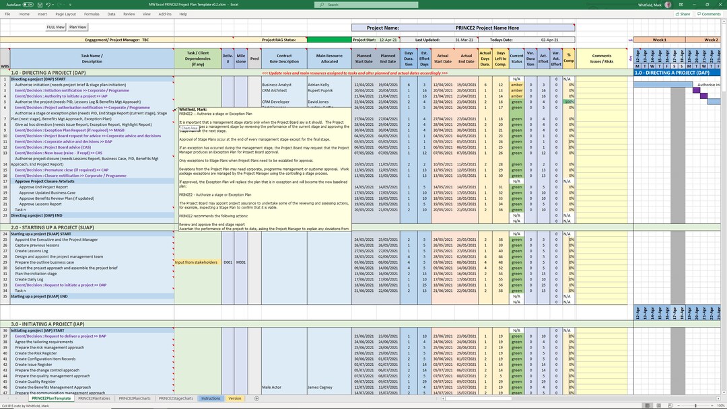The width and height of the screenshot is (727, 409).
Task: Open the Customize Quick Access Toolbar dropdown
Action: pyautogui.click(x=70, y=4)
